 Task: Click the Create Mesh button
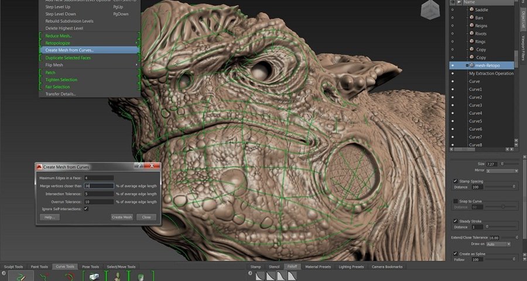coord(122,217)
